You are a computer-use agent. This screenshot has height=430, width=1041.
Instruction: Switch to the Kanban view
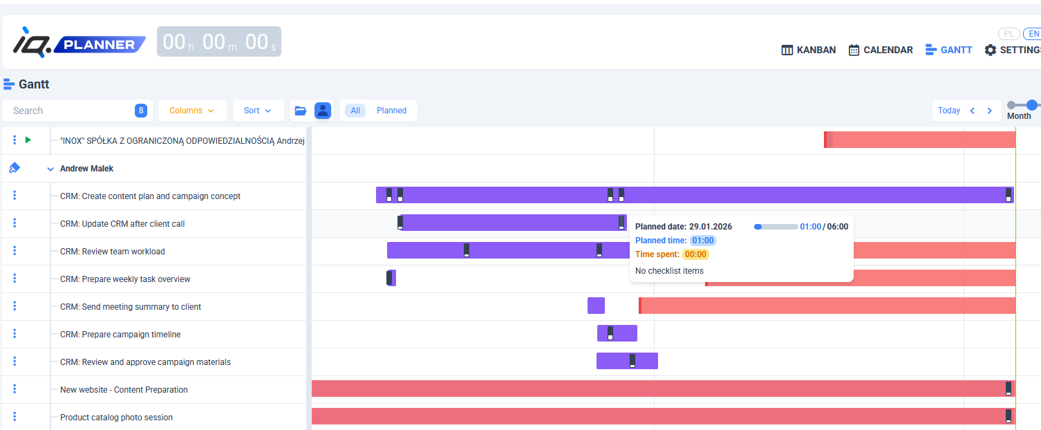click(808, 50)
